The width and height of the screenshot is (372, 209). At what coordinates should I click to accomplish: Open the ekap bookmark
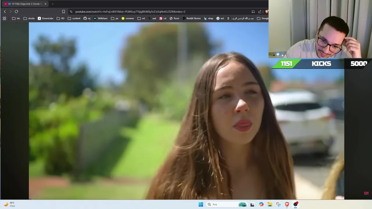coord(208,18)
